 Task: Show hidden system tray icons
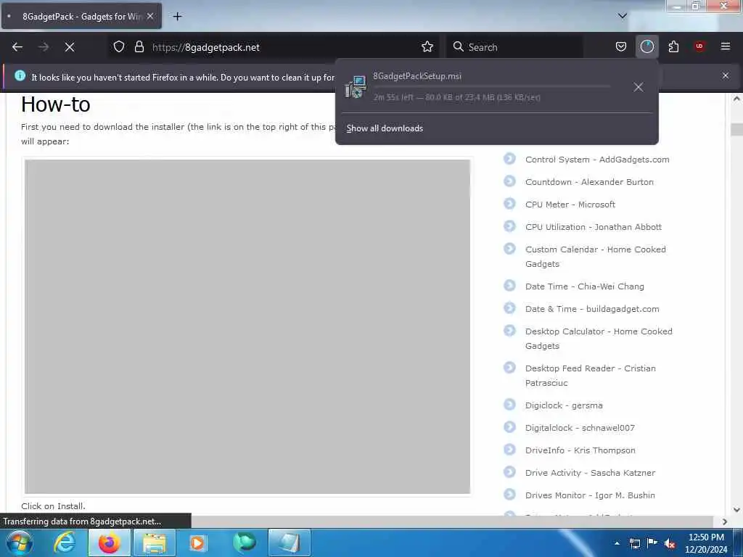point(617,544)
